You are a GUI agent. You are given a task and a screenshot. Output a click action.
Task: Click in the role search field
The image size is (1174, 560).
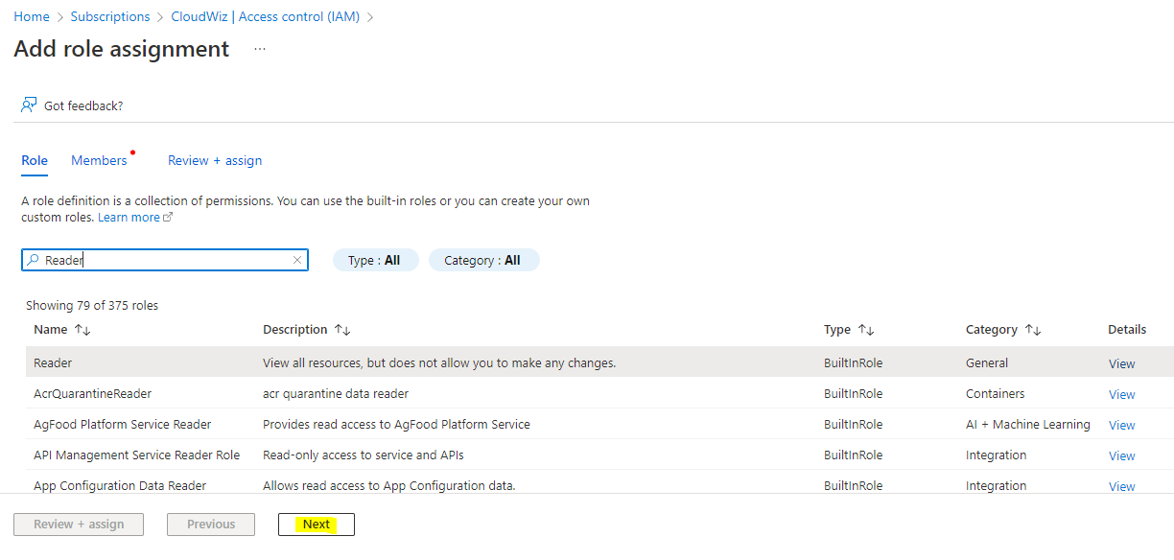click(163, 260)
